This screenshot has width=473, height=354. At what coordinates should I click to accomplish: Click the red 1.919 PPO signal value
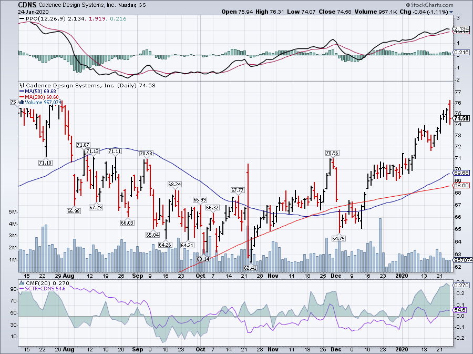[97, 19]
